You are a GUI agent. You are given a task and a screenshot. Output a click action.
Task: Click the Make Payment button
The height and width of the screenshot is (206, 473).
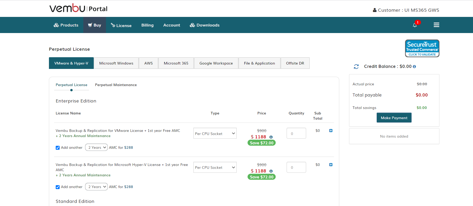[x=394, y=118]
